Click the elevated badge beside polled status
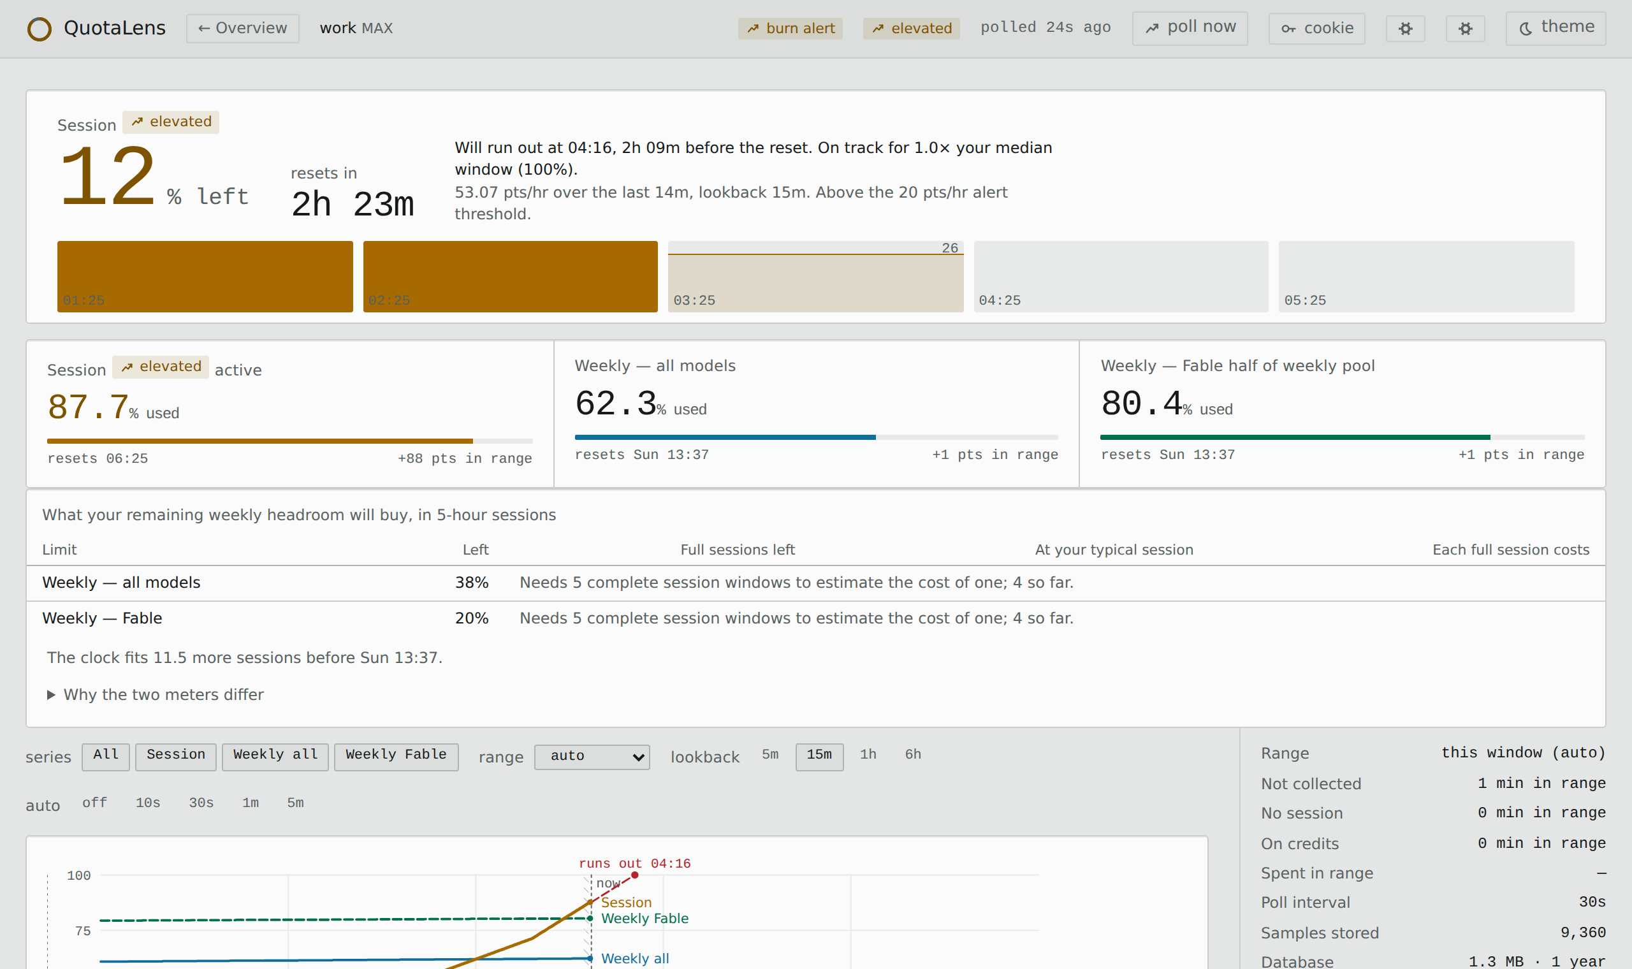This screenshot has height=969, width=1632. [912, 29]
